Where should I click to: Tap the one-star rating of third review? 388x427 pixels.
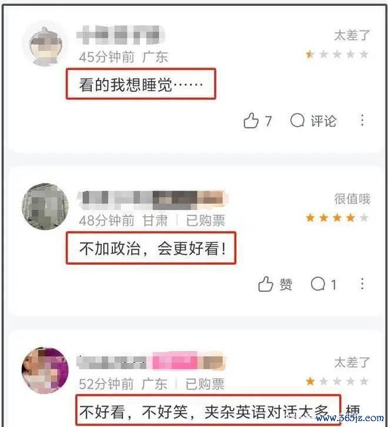337,381
